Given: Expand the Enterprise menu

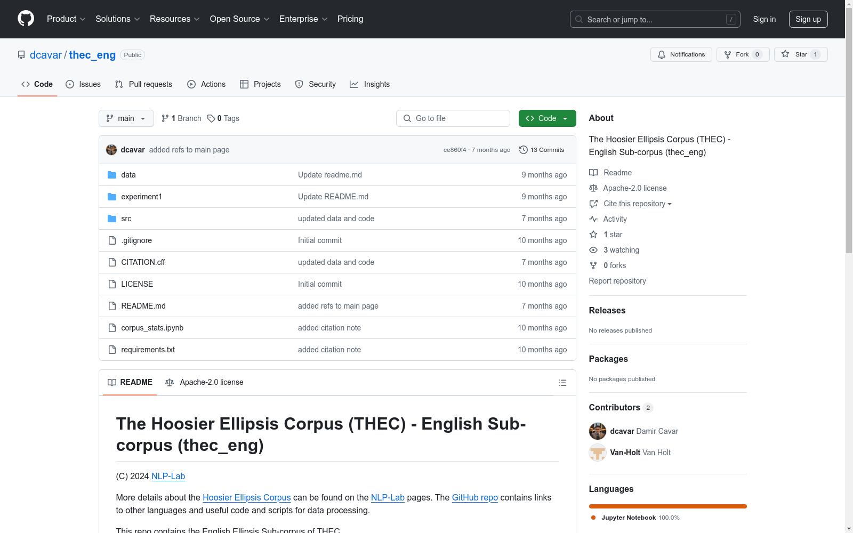Looking at the screenshot, I should pyautogui.click(x=303, y=19).
